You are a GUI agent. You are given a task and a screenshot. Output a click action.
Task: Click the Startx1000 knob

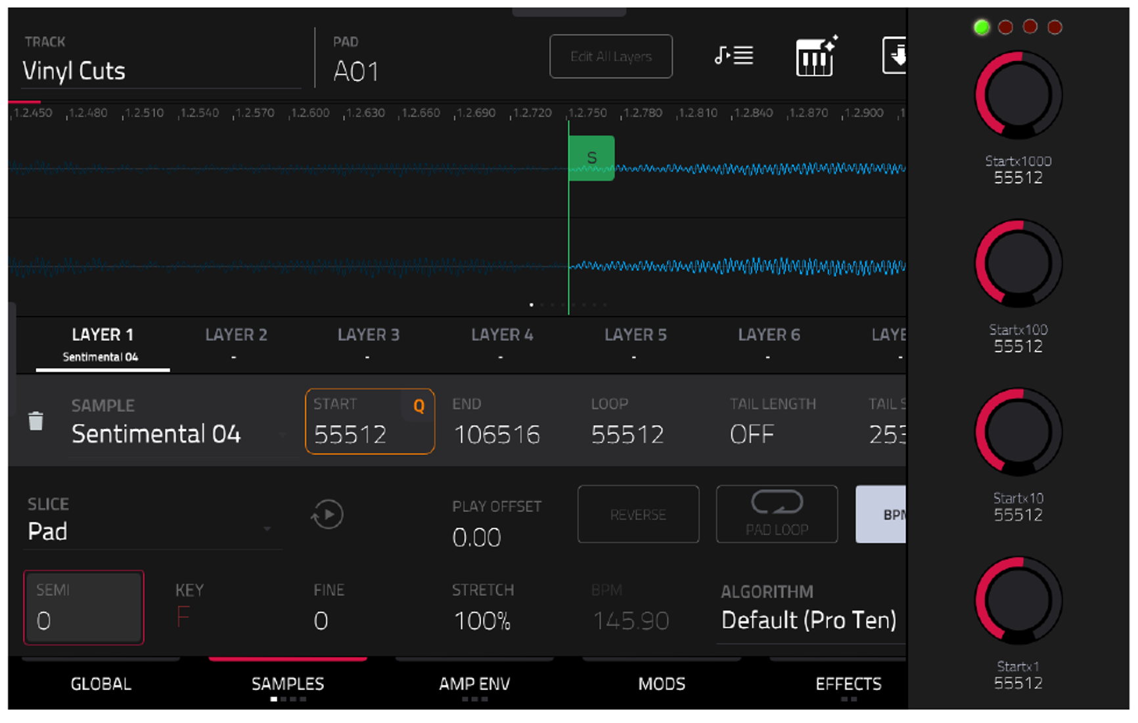1018,95
